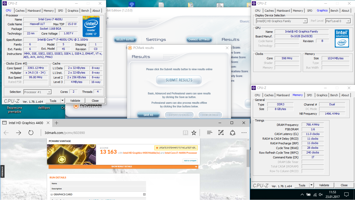This screenshot has width=355, height=200.
Task: Open Edge More actions ellipsis
Action: [x=244, y=133]
